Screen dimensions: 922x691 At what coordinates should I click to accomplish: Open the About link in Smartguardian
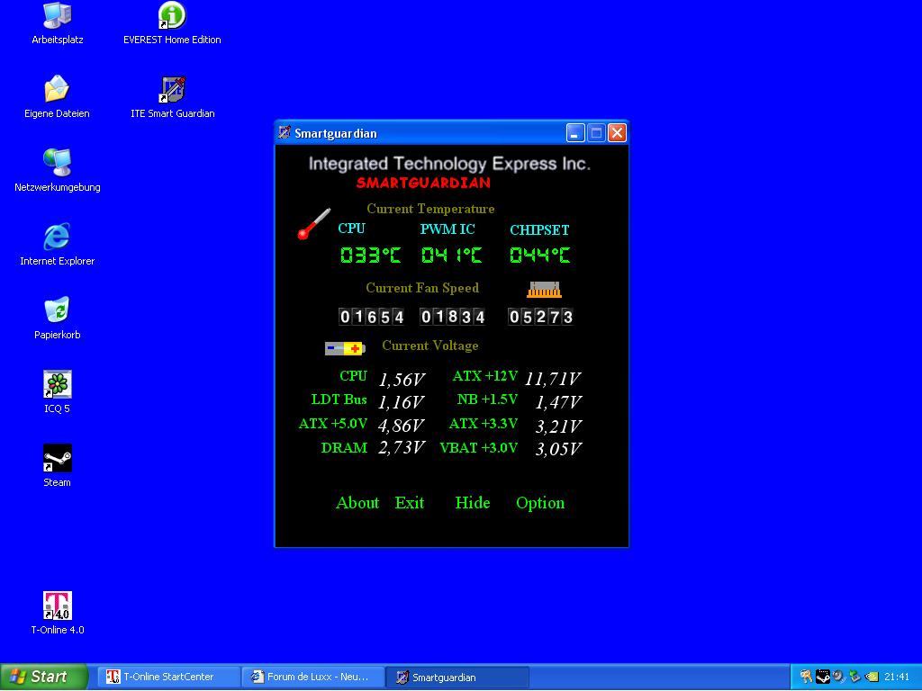coord(357,503)
